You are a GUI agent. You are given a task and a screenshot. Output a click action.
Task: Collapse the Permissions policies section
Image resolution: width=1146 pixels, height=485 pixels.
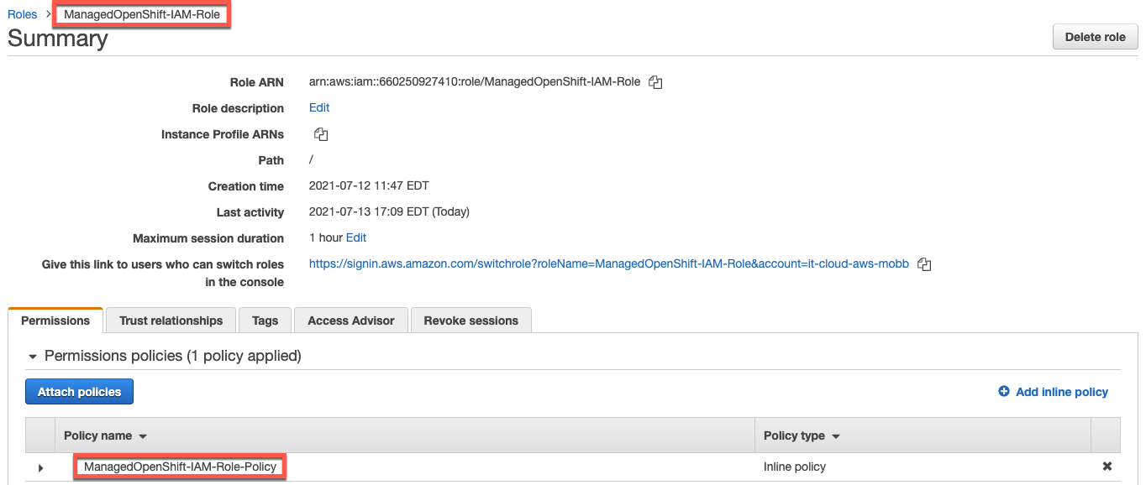33,357
